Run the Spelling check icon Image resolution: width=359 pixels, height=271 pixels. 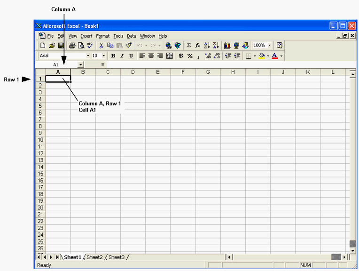90,45
